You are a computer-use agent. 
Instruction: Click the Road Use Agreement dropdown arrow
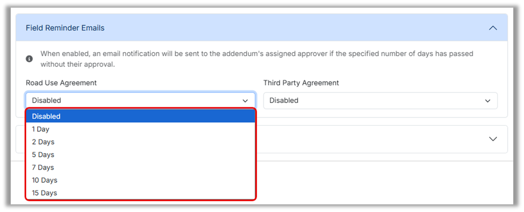pyautogui.click(x=245, y=101)
